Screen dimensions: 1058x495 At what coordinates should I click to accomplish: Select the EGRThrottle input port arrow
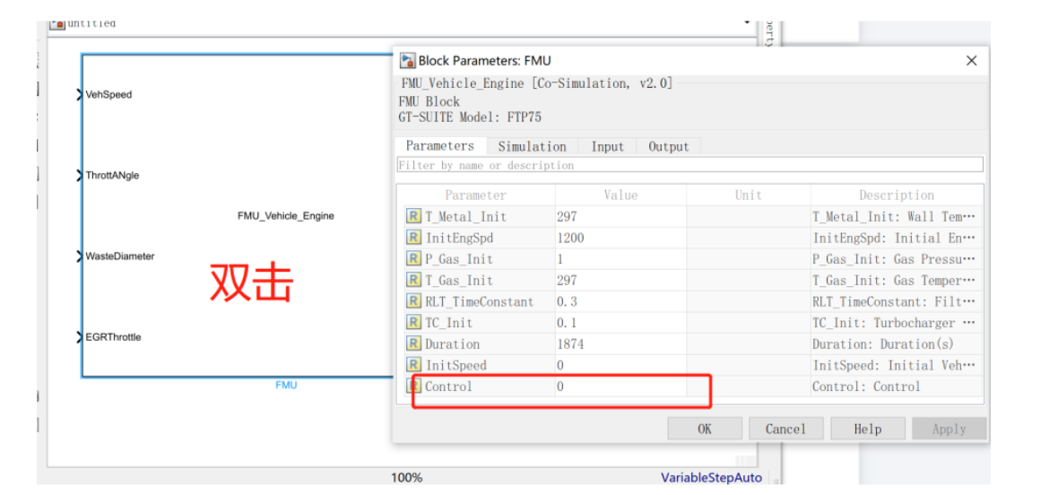80,337
